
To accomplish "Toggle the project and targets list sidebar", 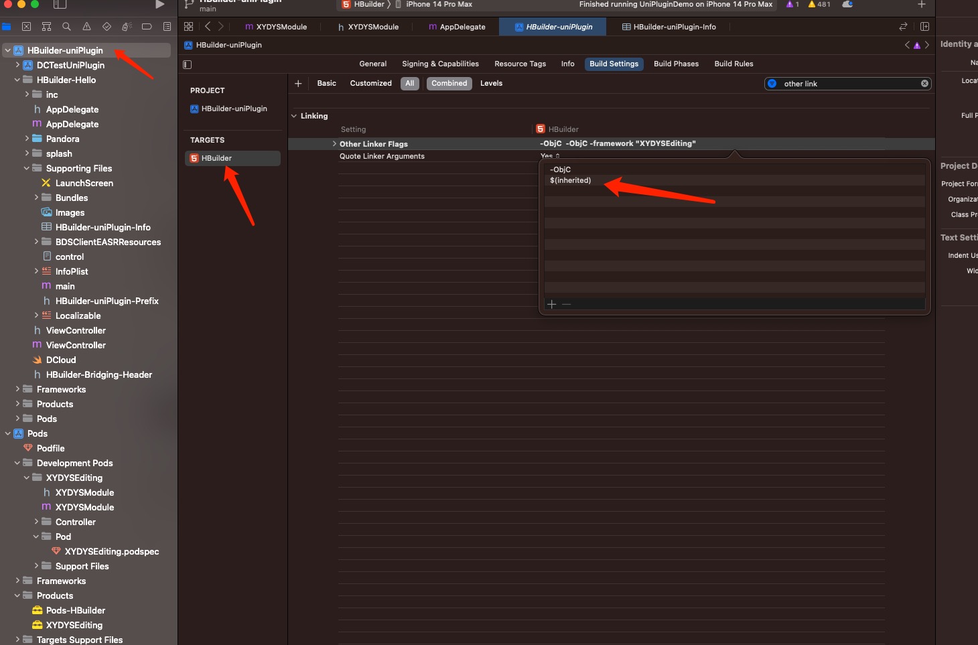I will point(188,64).
